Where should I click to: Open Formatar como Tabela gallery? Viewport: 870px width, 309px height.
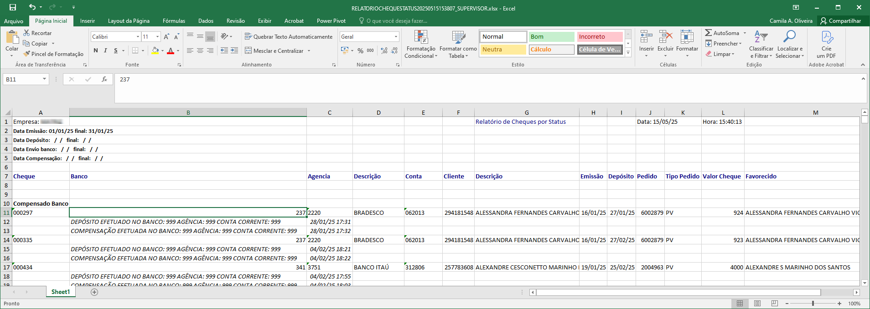pos(458,44)
